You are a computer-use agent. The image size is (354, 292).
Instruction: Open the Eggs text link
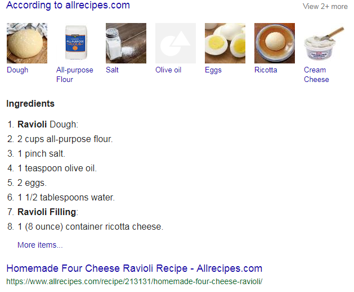(213, 70)
